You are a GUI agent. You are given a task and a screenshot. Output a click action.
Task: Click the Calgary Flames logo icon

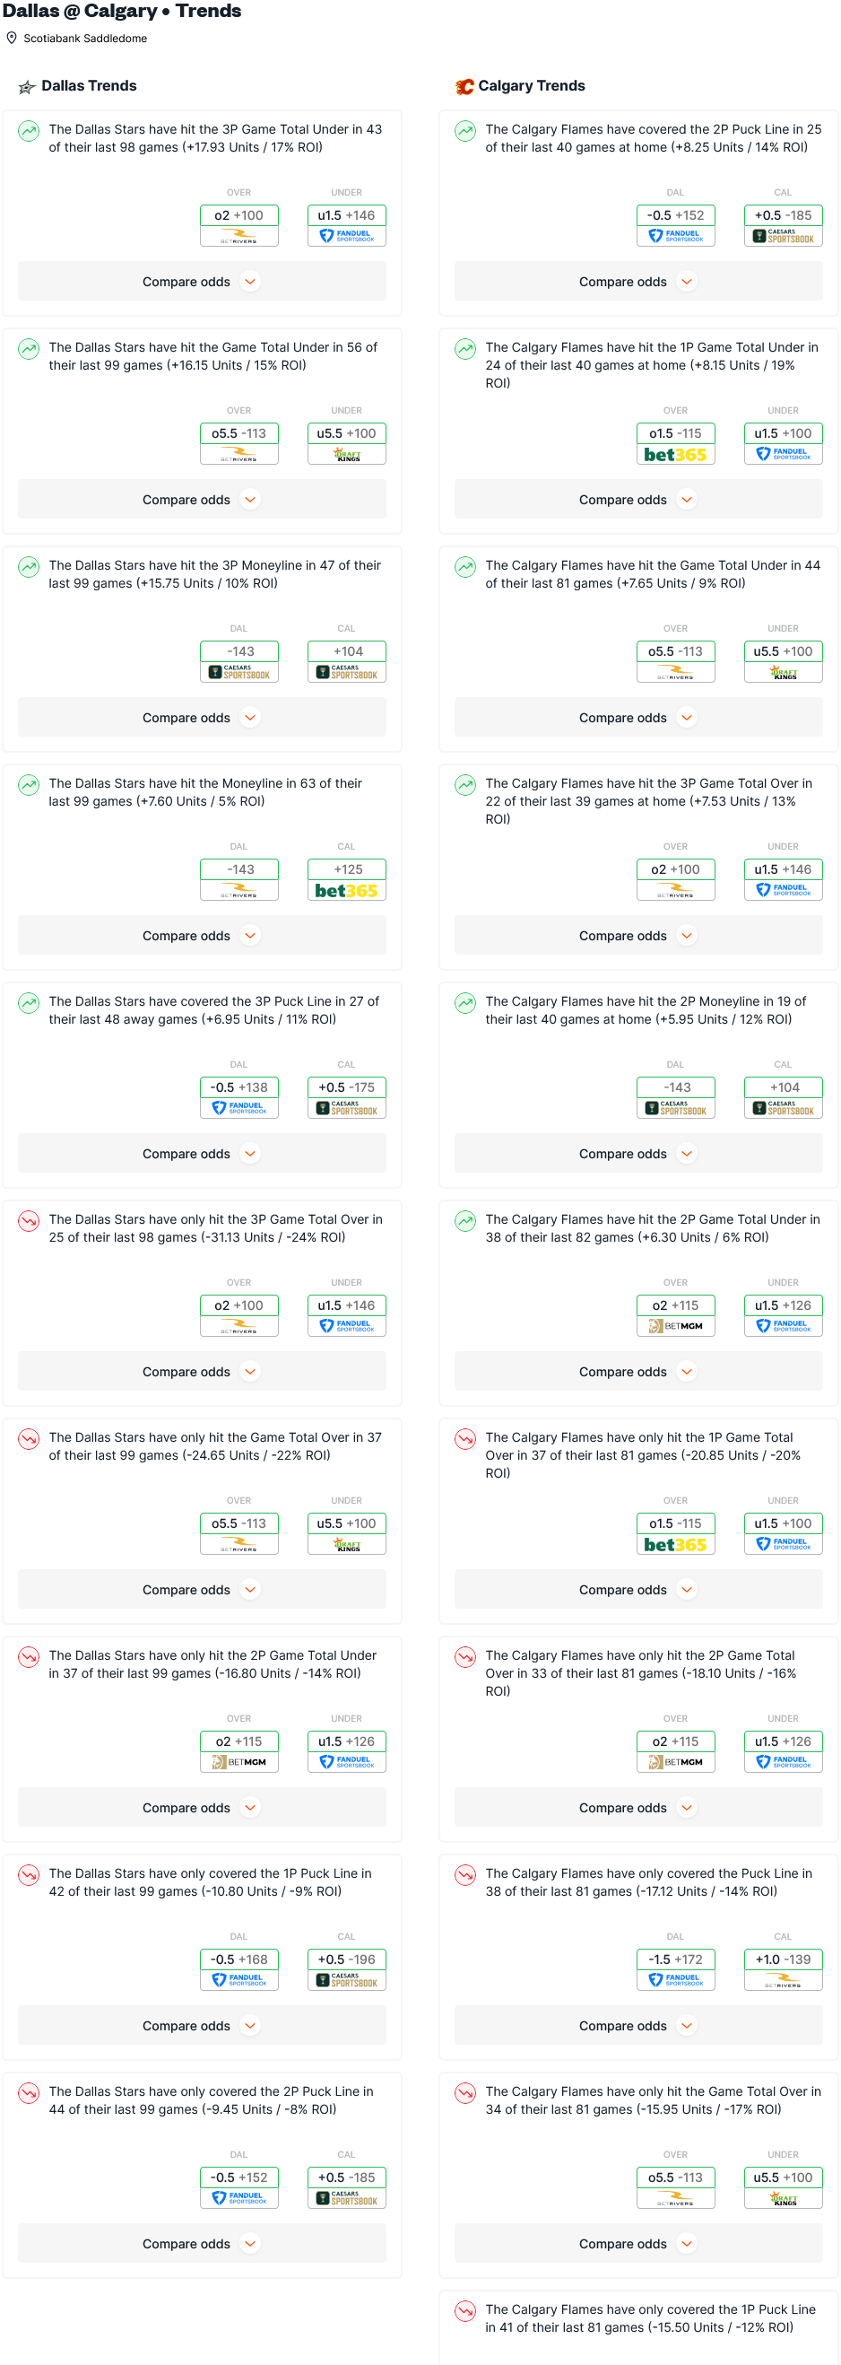coord(464,86)
